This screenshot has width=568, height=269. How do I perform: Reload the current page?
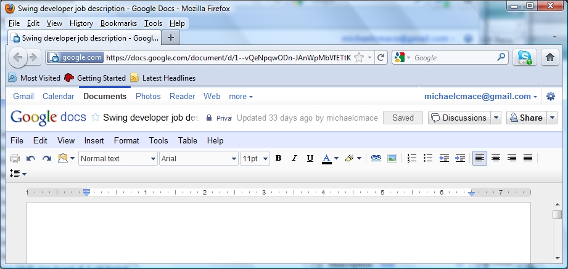click(x=381, y=57)
